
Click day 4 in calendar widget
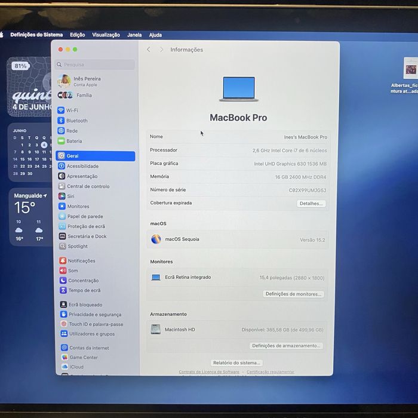click(44, 145)
